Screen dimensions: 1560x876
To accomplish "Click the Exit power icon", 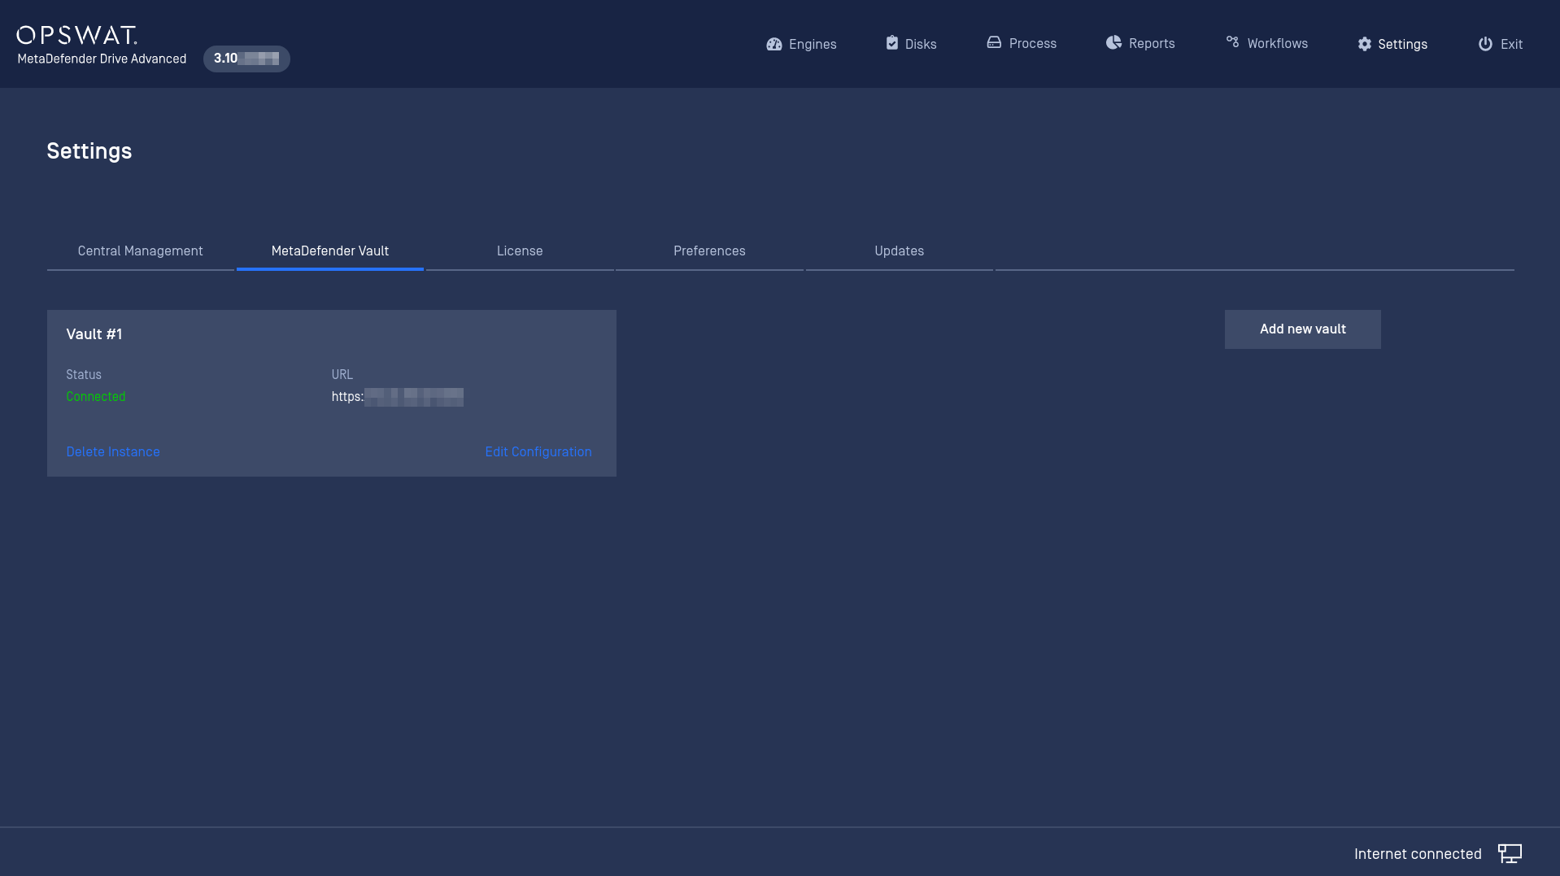I will pyautogui.click(x=1485, y=44).
